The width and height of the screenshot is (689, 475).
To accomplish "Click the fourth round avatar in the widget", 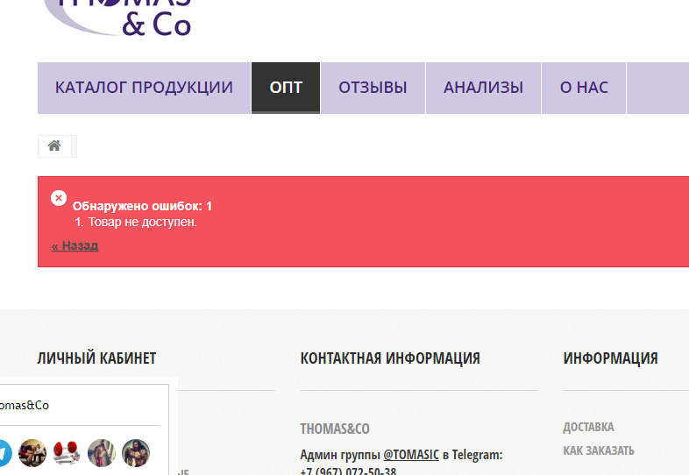I will (102, 453).
